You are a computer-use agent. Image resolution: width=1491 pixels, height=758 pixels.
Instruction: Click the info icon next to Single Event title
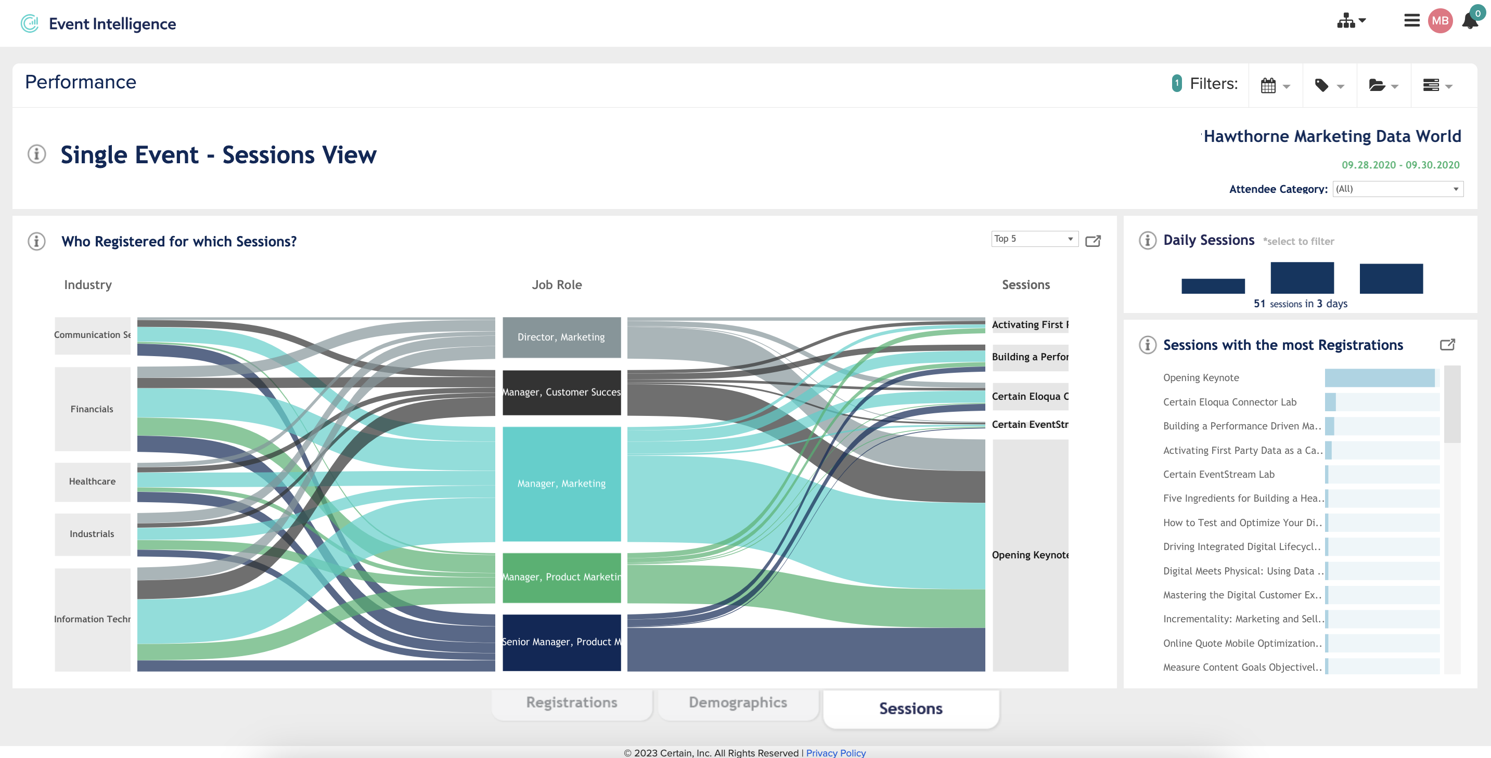tap(36, 154)
